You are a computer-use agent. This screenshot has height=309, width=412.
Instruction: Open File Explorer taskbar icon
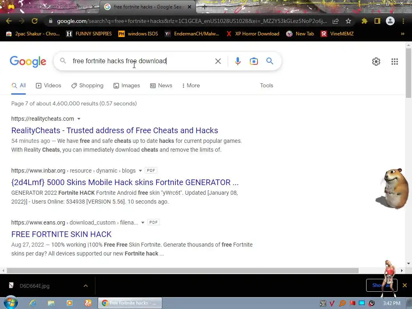pos(51,303)
